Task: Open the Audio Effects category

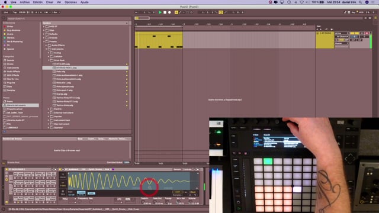Action: 14,72
